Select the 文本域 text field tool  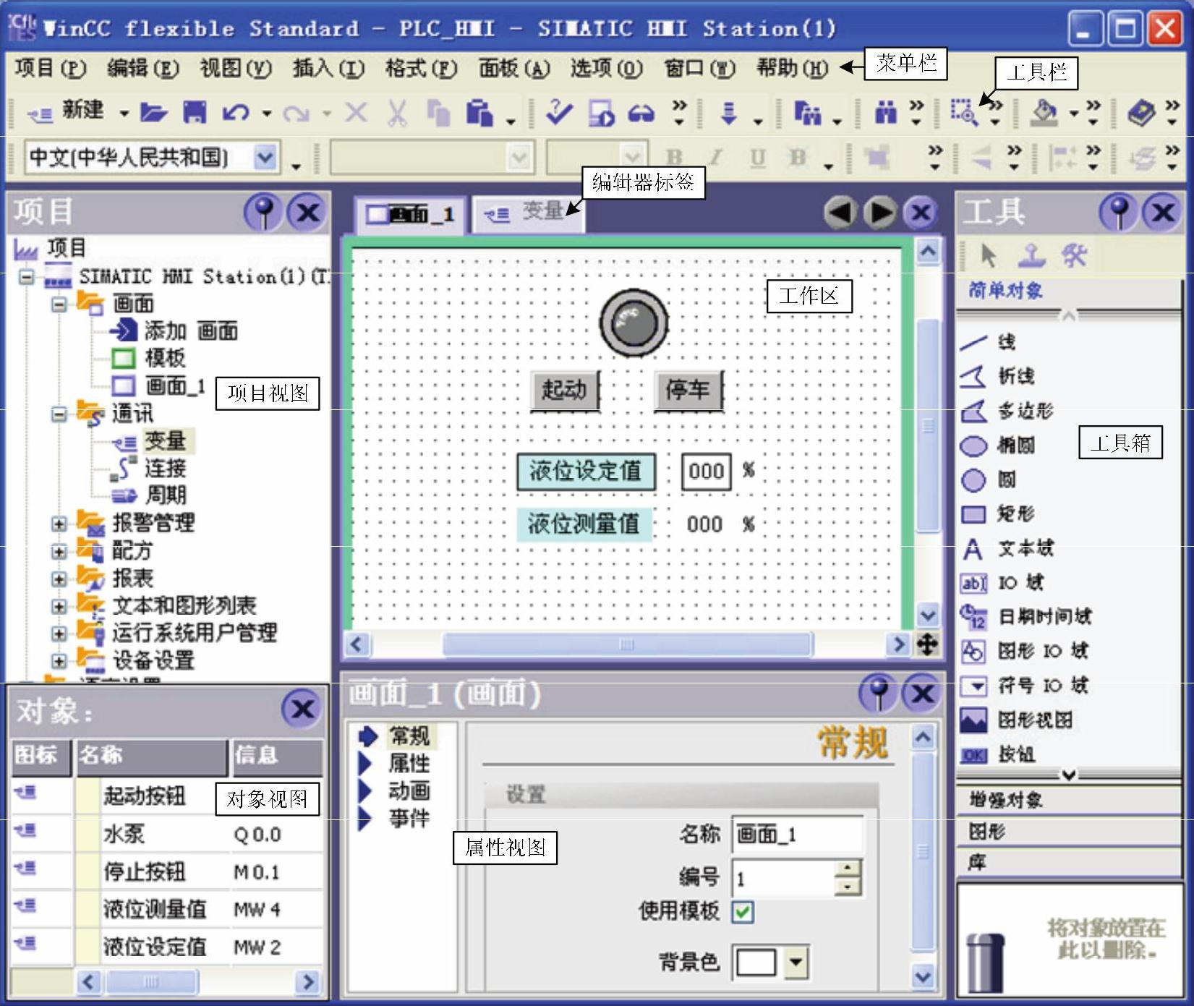click(1007, 548)
